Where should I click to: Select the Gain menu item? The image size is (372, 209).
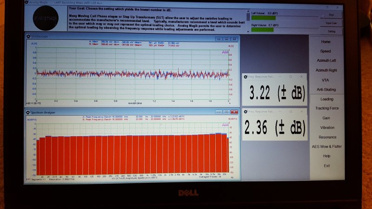(x=326, y=118)
